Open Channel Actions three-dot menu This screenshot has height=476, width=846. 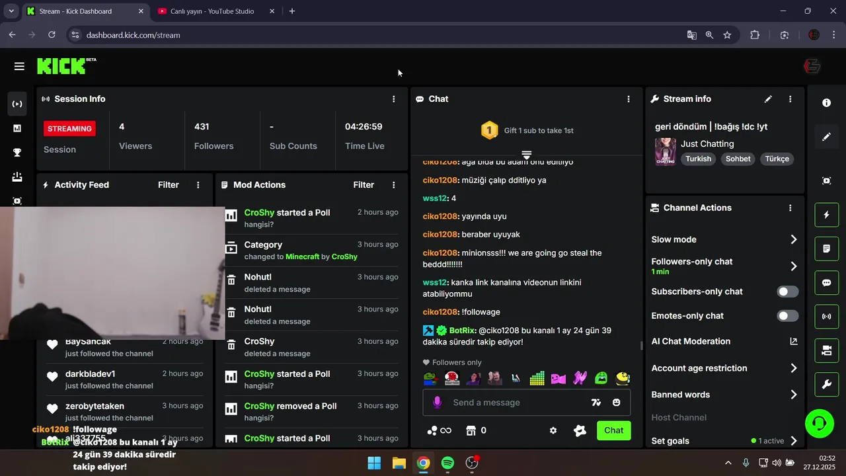pyautogui.click(x=790, y=208)
